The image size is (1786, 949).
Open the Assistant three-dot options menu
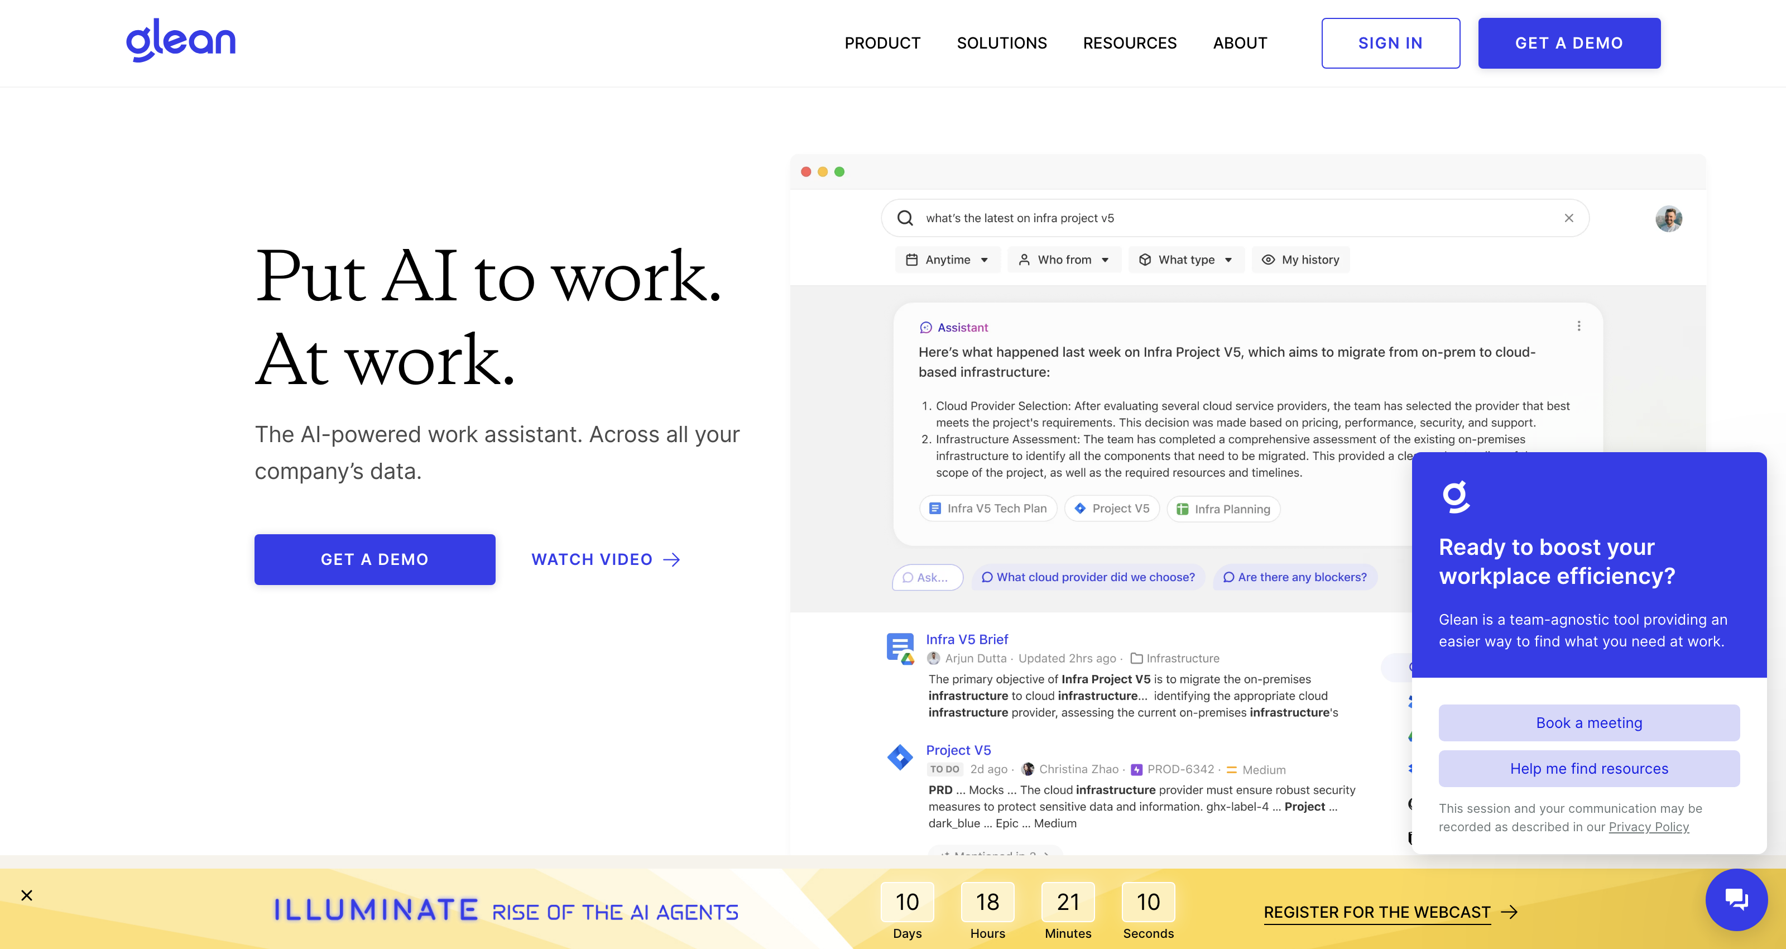tap(1579, 326)
